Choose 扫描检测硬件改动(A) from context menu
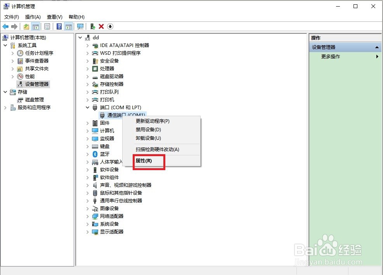The image size is (383, 275). (161, 150)
